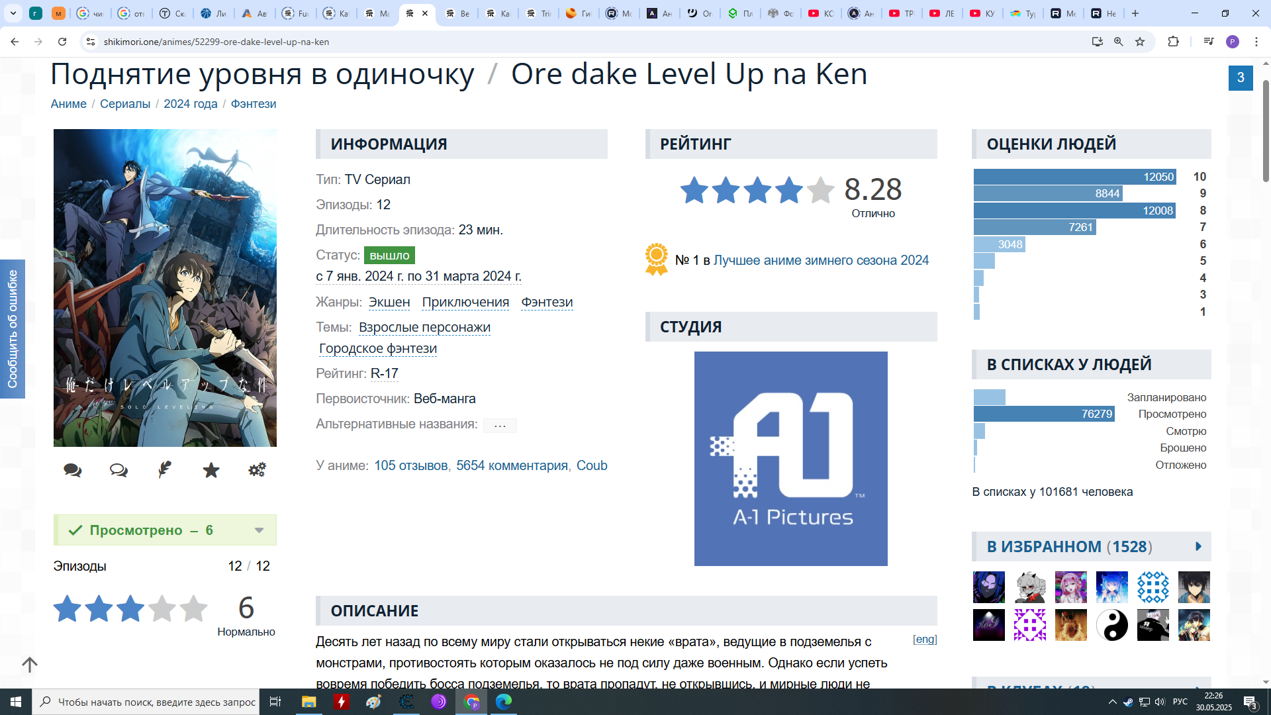Click the blue notification counter badge 3
This screenshot has height=715, width=1271.
[x=1241, y=78]
